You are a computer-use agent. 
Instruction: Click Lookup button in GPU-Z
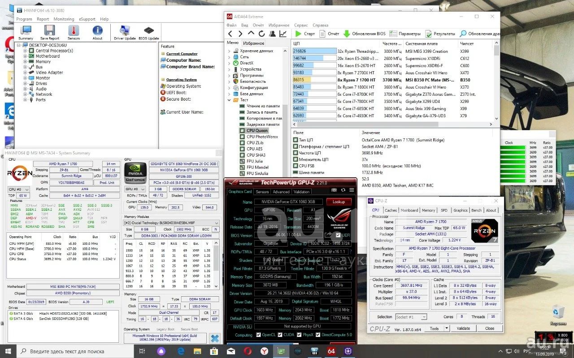[339, 202]
